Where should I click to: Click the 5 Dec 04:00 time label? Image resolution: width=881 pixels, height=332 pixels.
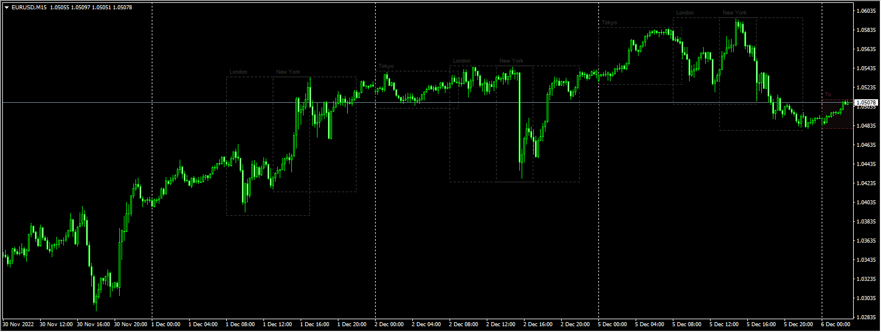click(650, 324)
